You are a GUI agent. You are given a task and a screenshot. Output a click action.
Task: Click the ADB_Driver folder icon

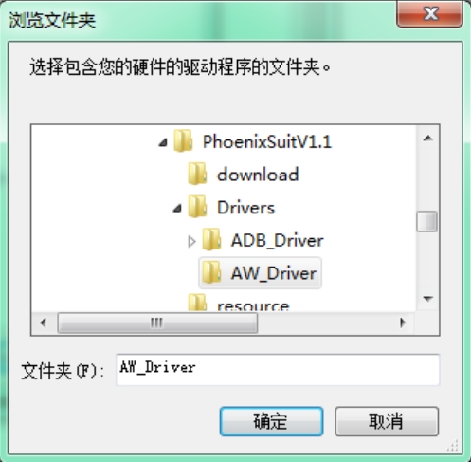[x=211, y=239]
